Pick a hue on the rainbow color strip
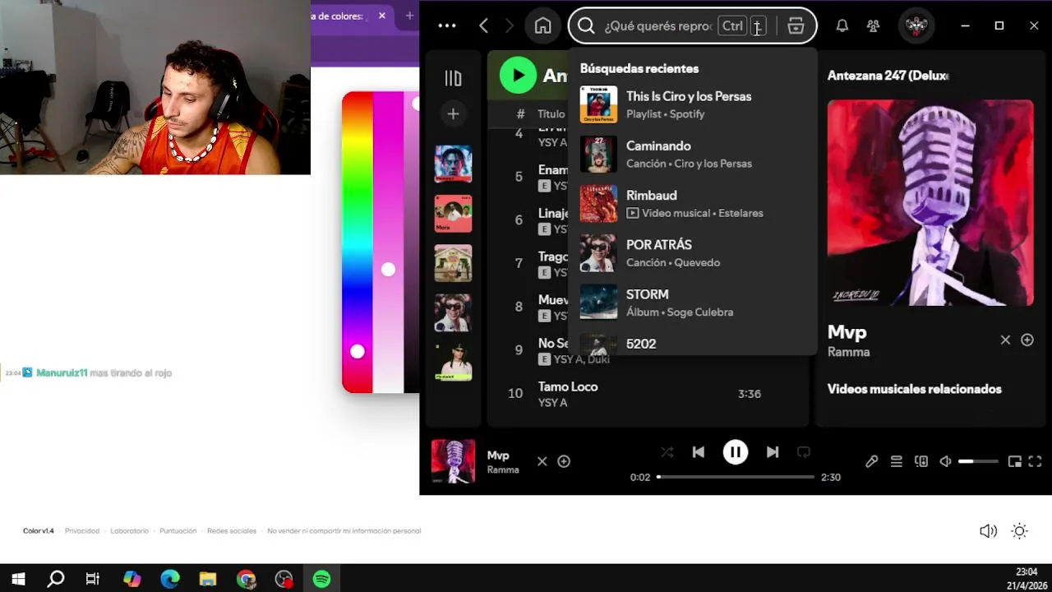 click(x=357, y=243)
